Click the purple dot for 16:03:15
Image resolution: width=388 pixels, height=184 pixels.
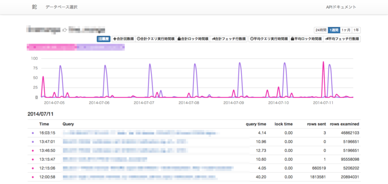pos(33,133)
